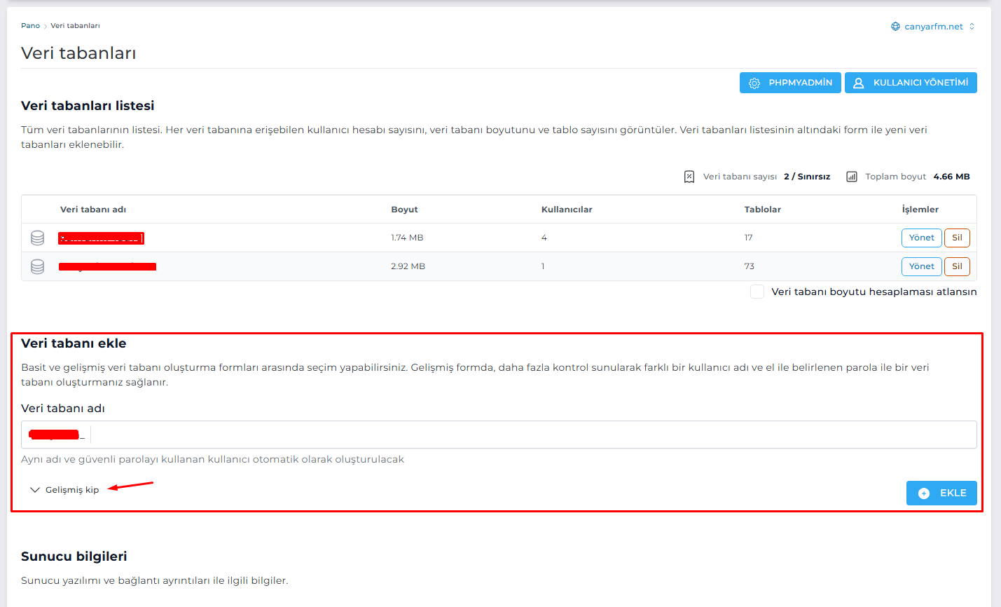Click the Toplam boyut chart icon
Viewport: 1001px width, 607px height.
click(852, 177)
